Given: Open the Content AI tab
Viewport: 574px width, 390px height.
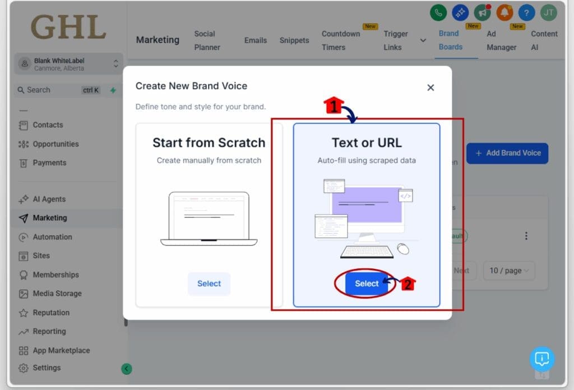Looking at the screenshot, I should coord(544,40).
